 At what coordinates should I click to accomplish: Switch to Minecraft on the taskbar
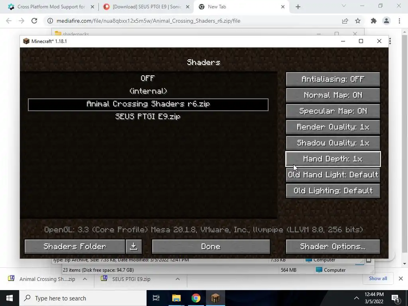click(x=216, y=298)
